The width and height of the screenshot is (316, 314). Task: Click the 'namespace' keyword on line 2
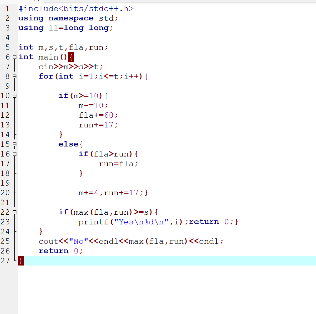coord(71,18)
